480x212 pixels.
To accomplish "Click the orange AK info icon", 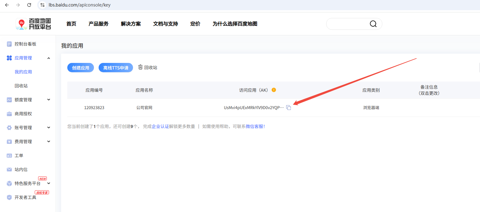I will 274,90.
